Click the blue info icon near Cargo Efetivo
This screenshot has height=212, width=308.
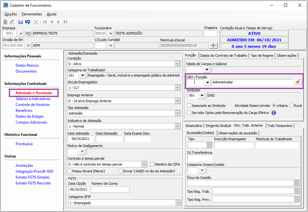(x=274, y=112)
